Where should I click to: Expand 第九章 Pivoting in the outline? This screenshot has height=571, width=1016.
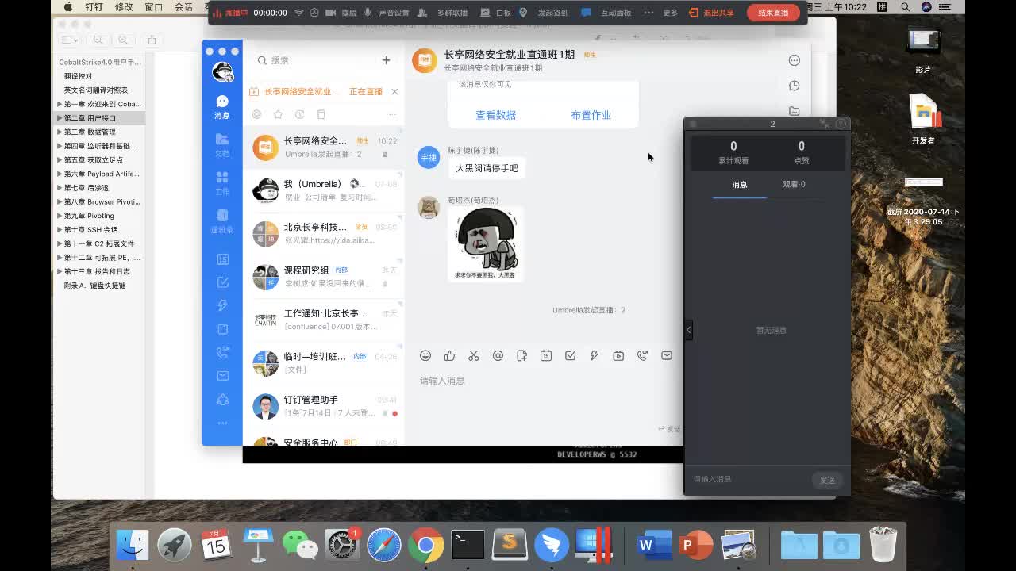coord(60,216)
